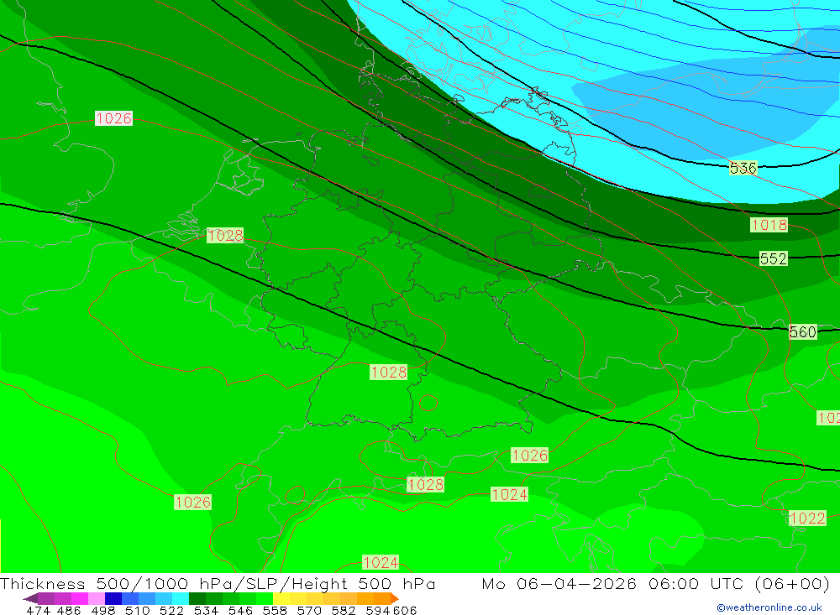Click the 510 legend value
The image size is (840, 615).
click(x=138, y=611)
